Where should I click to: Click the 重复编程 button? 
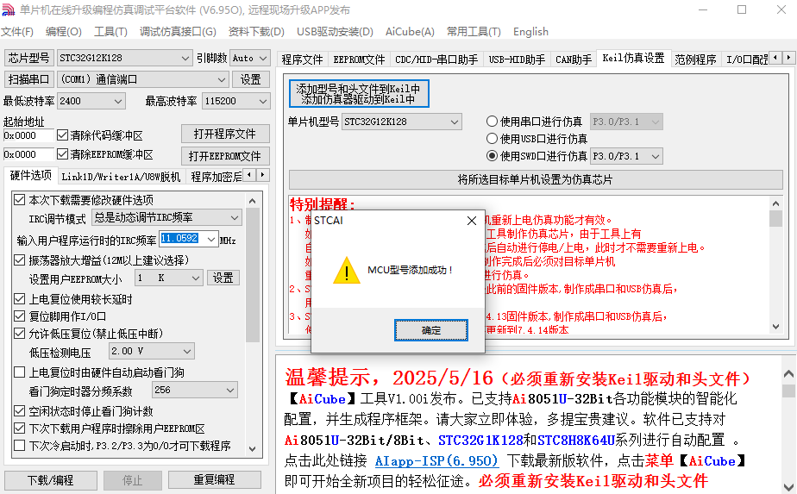click(215, 479)
